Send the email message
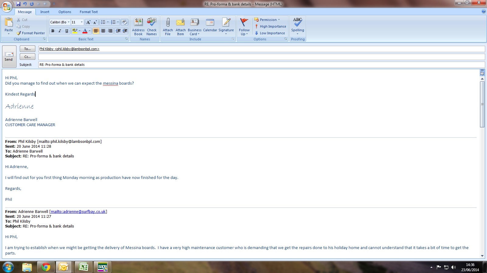This screenshot has height=273, width=487. [9, 56]
